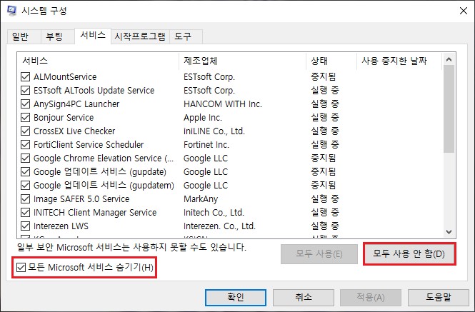Click the iniLINE Co., Ltd. cell

(214, 131)
